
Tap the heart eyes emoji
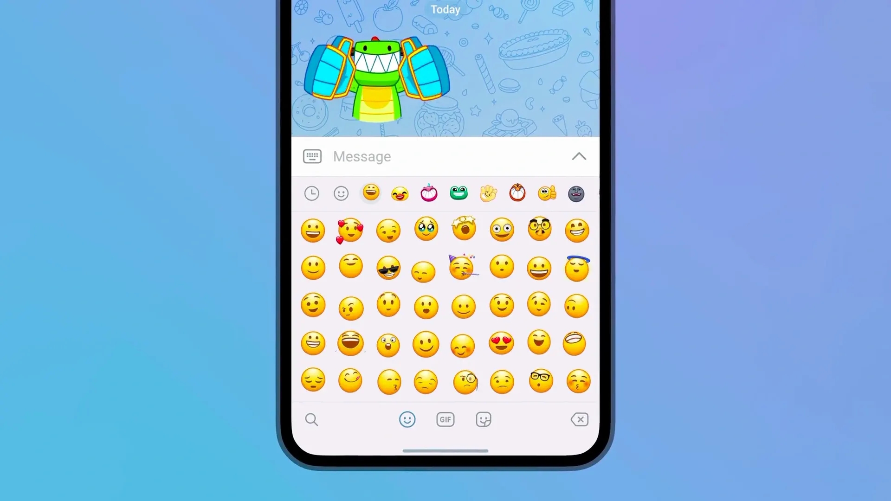point(502,342)
